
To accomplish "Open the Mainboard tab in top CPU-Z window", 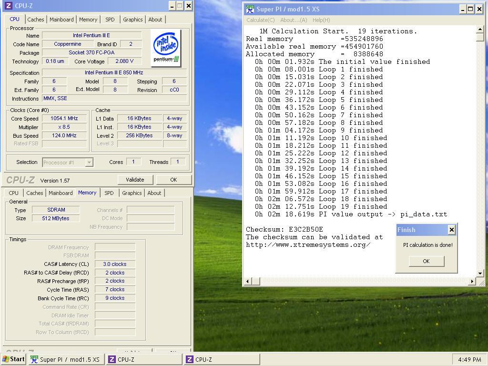I will click(x=61, y=19).
